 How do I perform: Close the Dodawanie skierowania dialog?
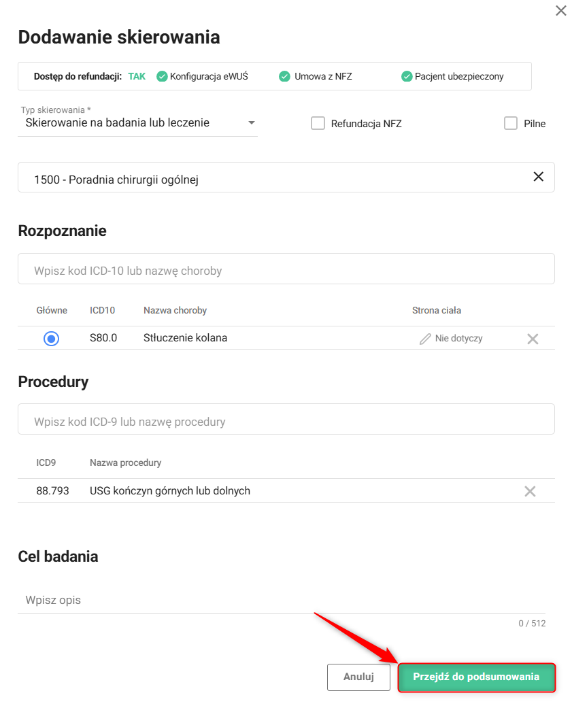561,11
